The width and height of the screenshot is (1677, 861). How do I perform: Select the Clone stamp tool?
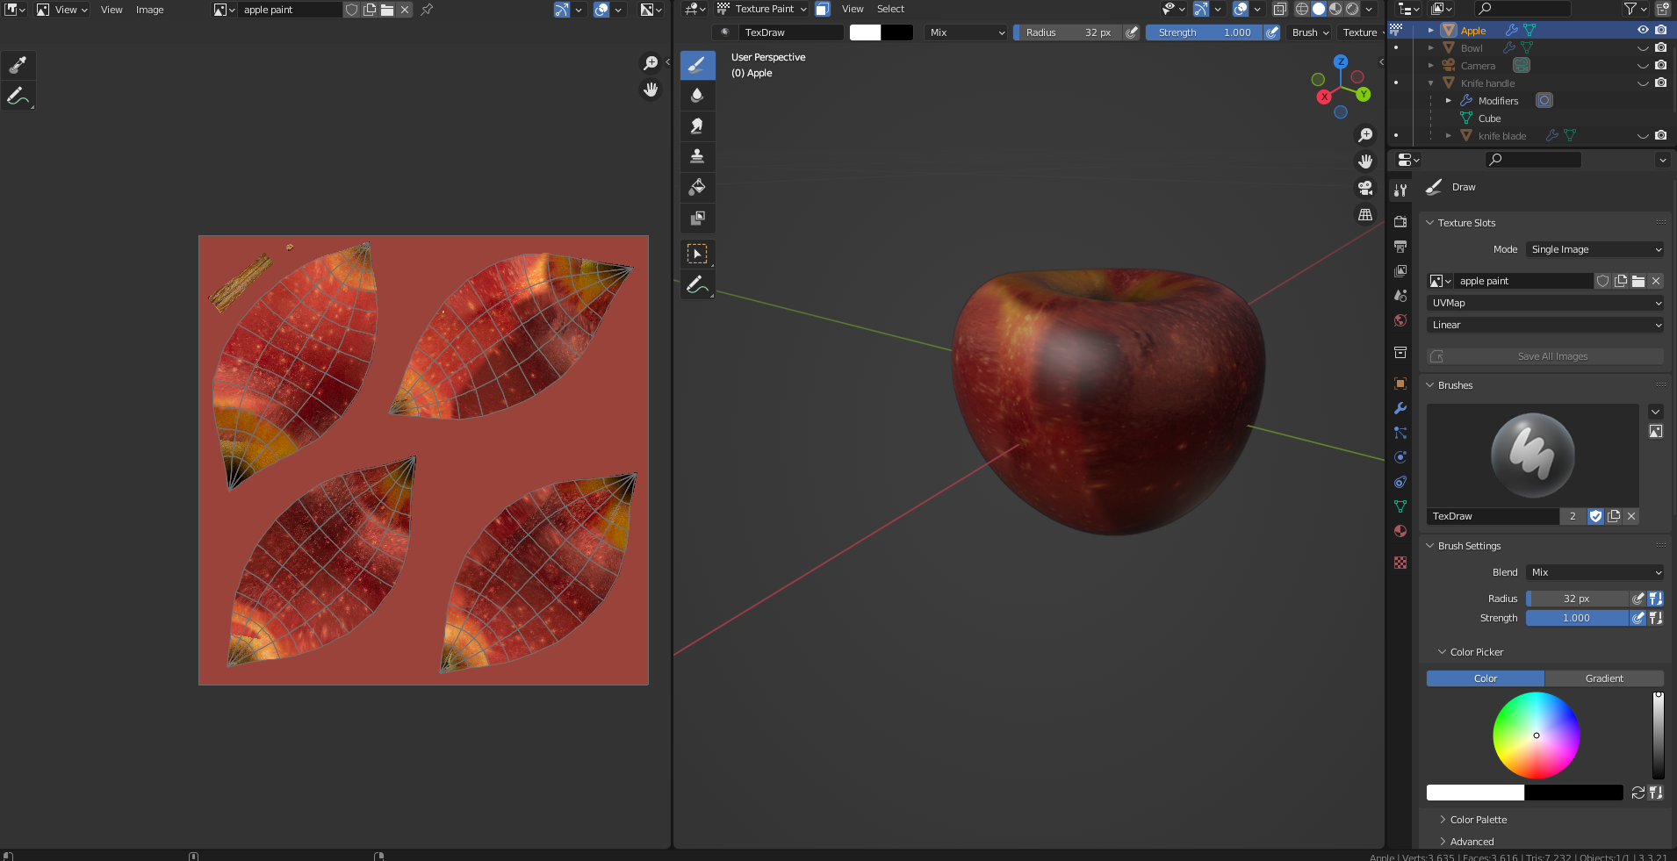click(697, 156)
